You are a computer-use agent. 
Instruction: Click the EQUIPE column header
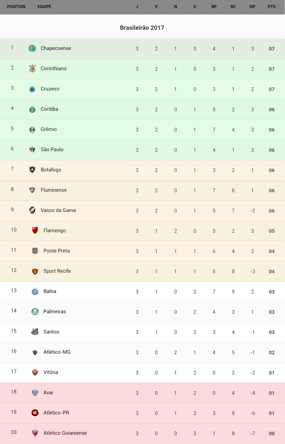click(x=44, y=7)
